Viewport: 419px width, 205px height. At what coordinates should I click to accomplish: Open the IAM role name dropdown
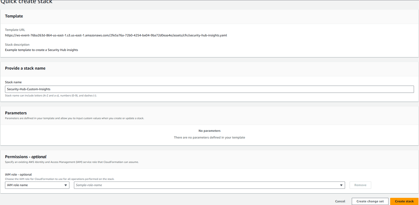click(x=37, y=185)
